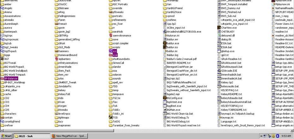Viewport: 294px width, 139px height.
Task: Click the CharView.exe icon
Action: [x=219, y=28]
